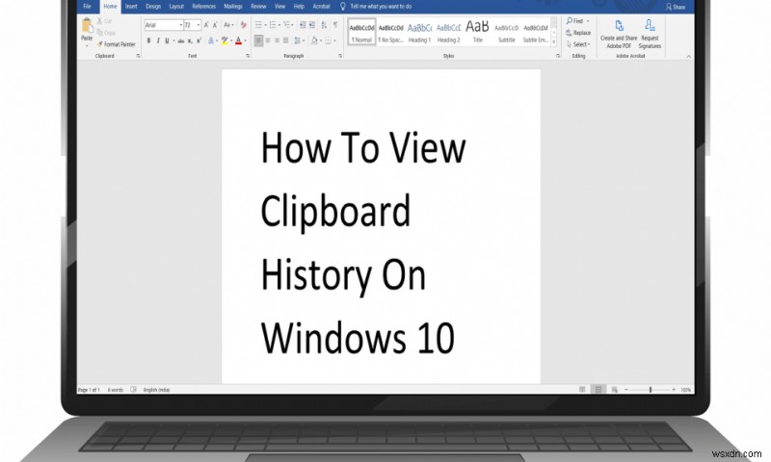
Task: Toggle bold formatting
Action: point(149,40)
